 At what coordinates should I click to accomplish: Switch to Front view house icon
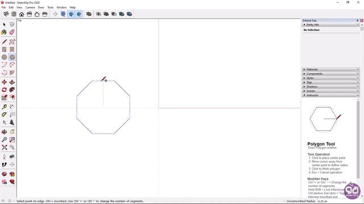[x=22, y=14]
